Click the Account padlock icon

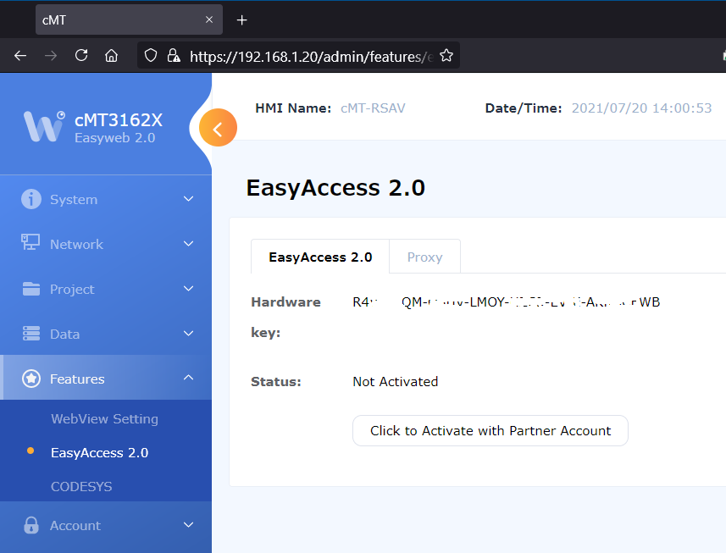(x=31, y=525)
